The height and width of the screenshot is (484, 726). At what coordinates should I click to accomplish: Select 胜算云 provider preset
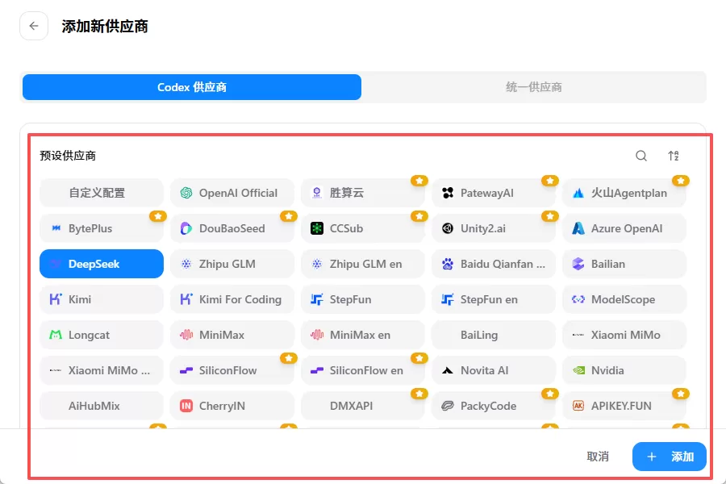point(362,193)
